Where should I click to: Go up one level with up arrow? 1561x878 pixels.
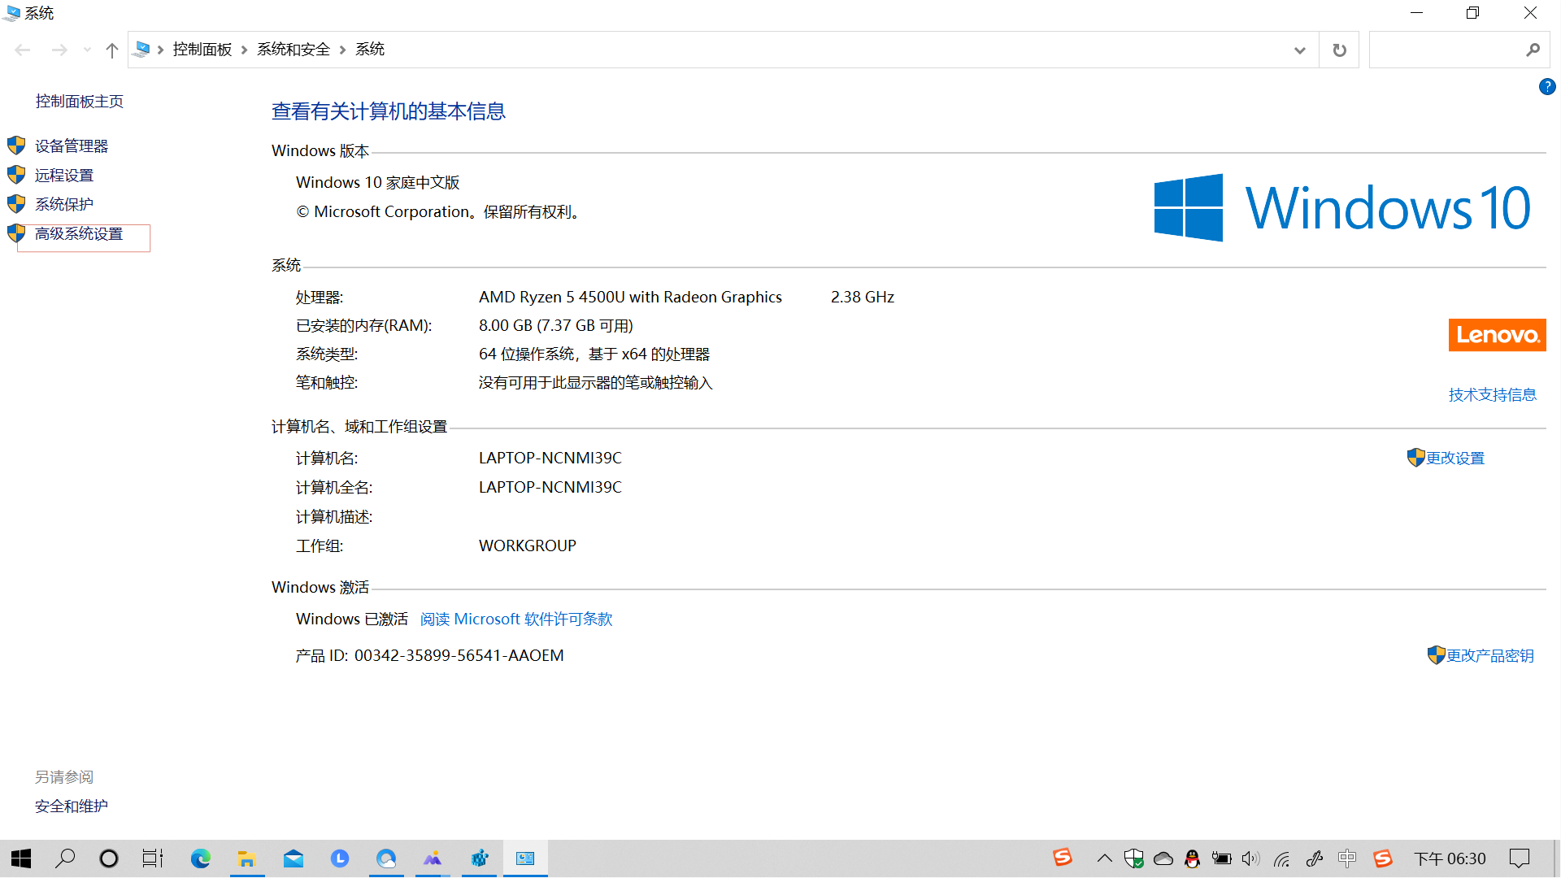pos(112,50)
